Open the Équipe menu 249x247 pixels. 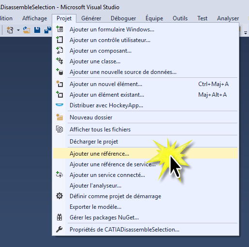click(x=154, y=18)
